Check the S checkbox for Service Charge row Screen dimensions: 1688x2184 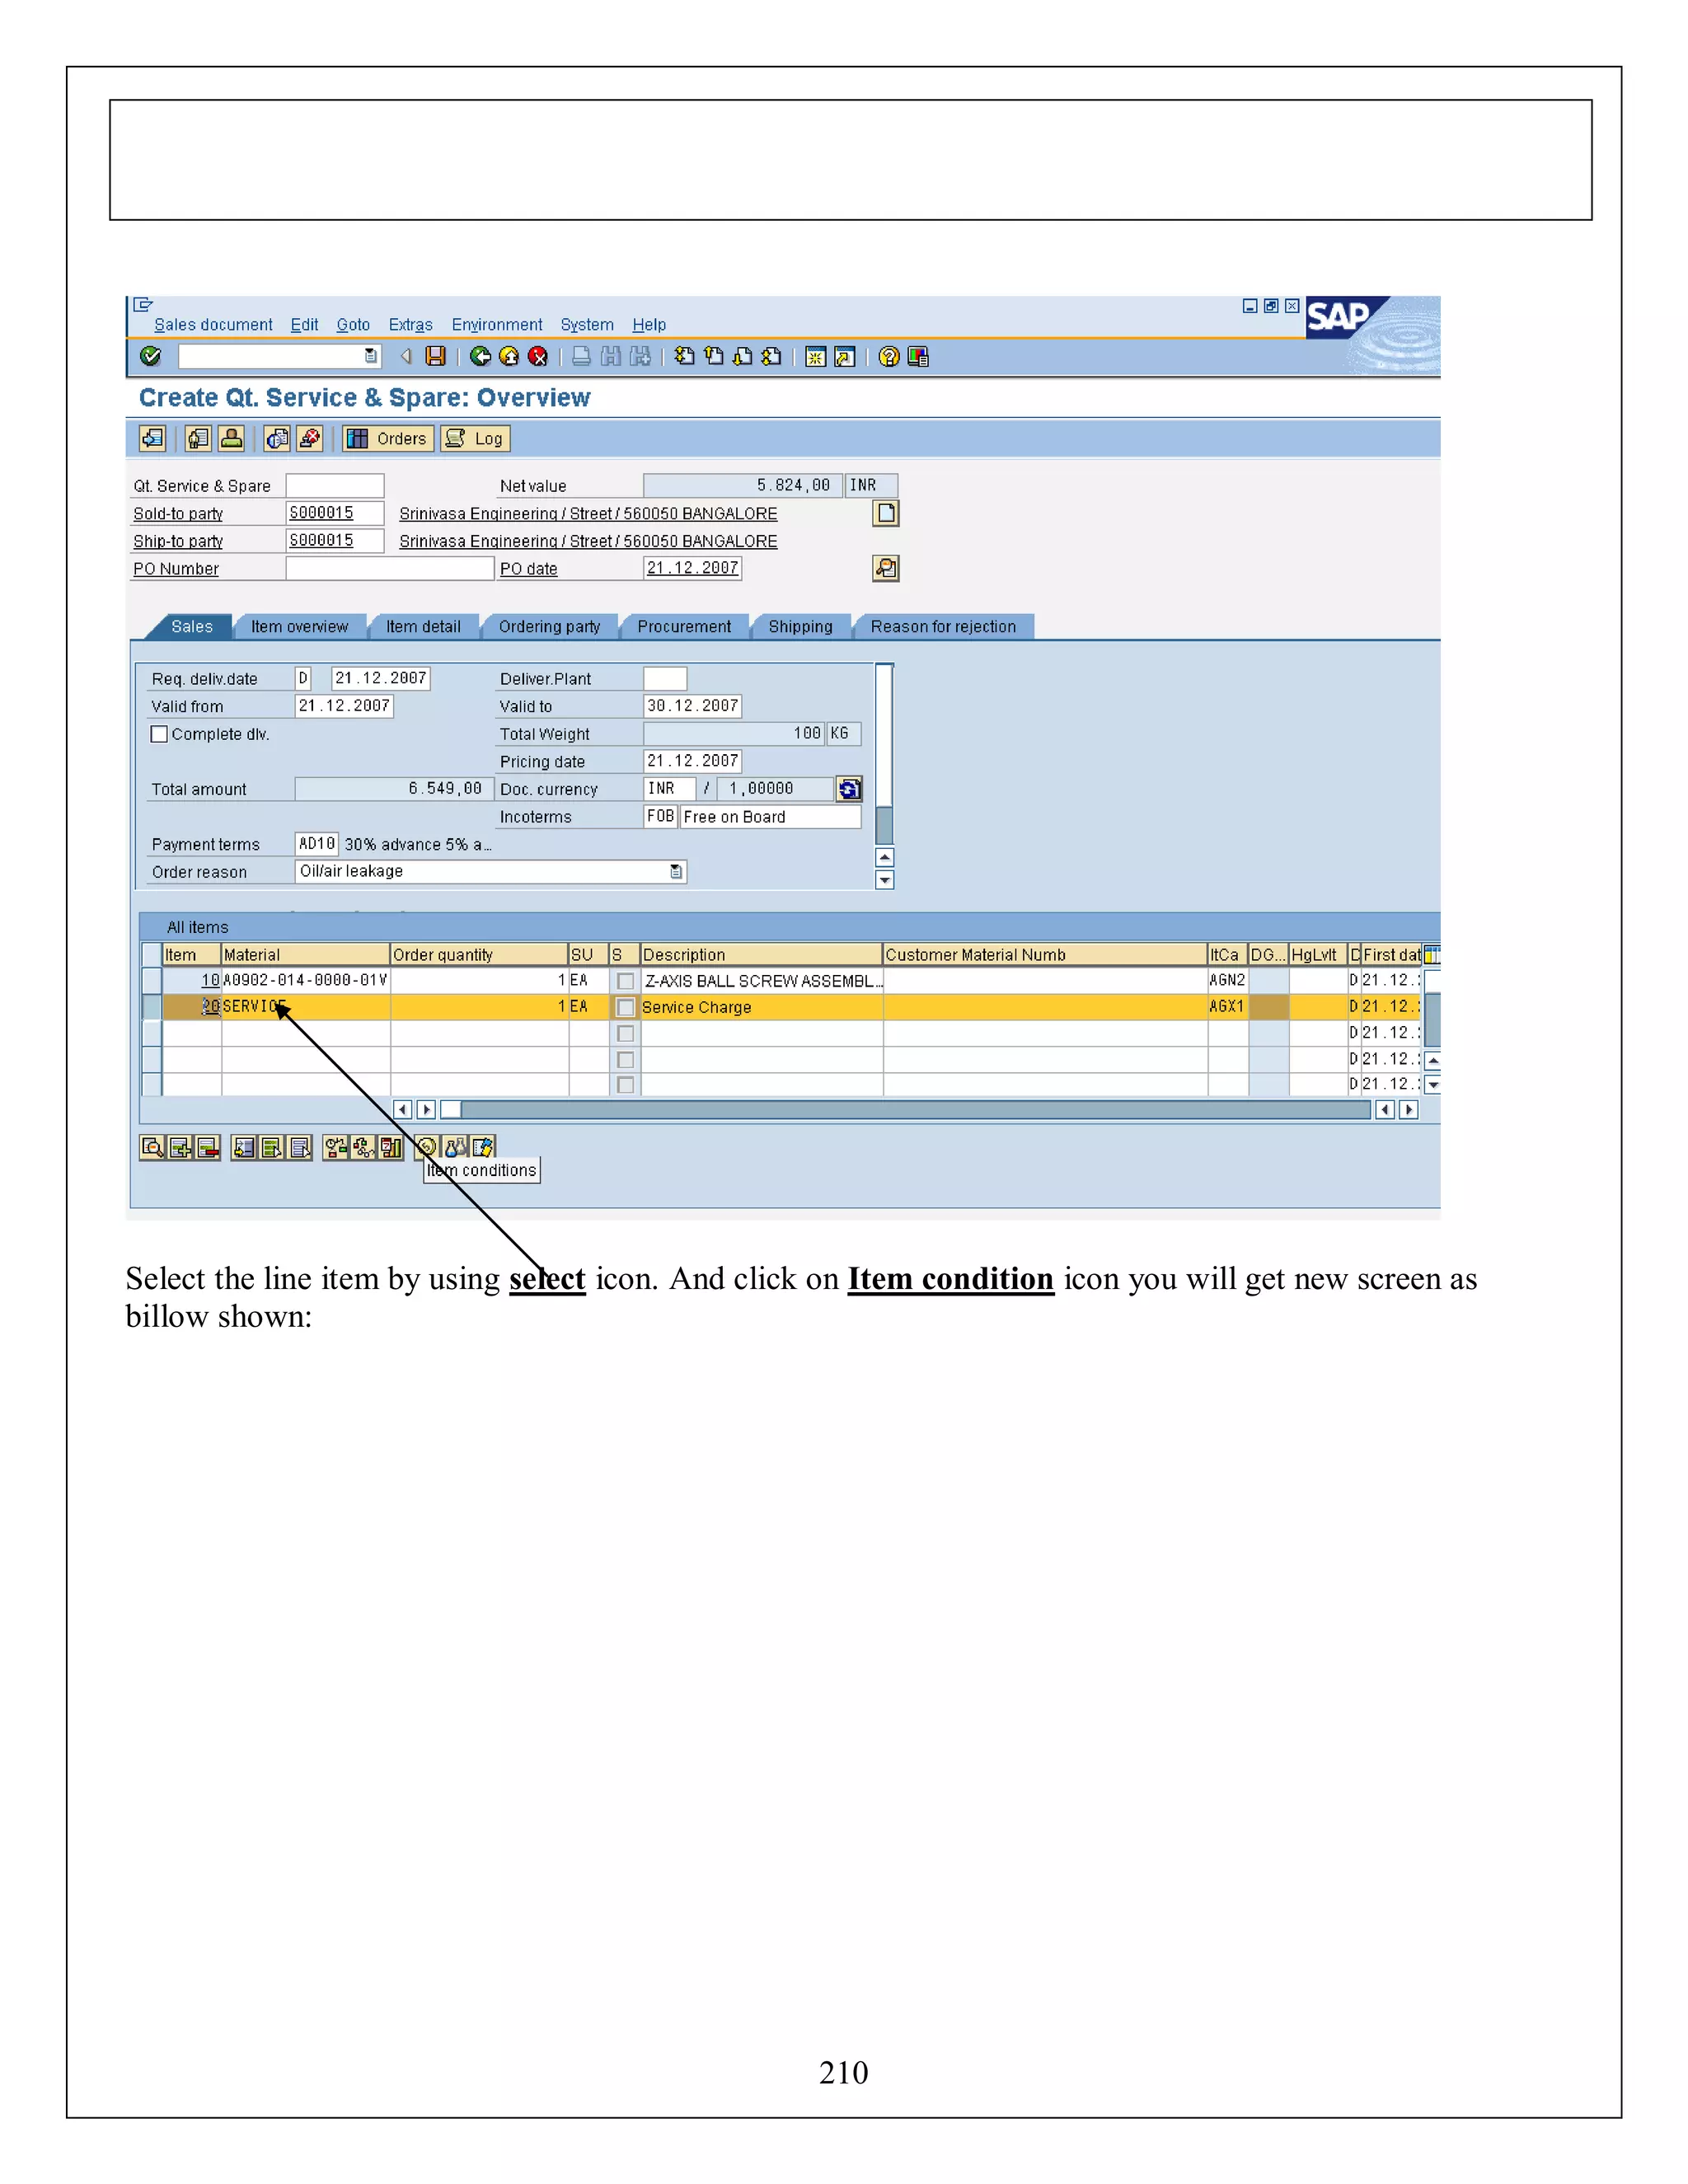pos(625,1007)
